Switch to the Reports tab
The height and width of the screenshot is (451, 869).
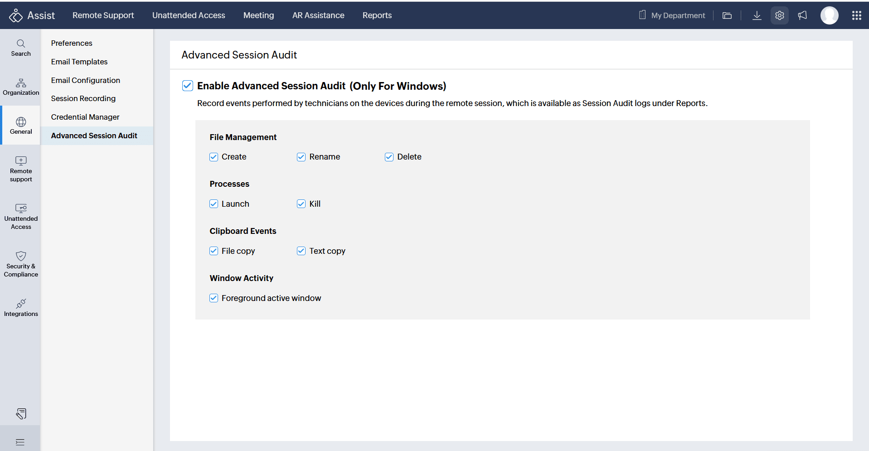(377, 15)
